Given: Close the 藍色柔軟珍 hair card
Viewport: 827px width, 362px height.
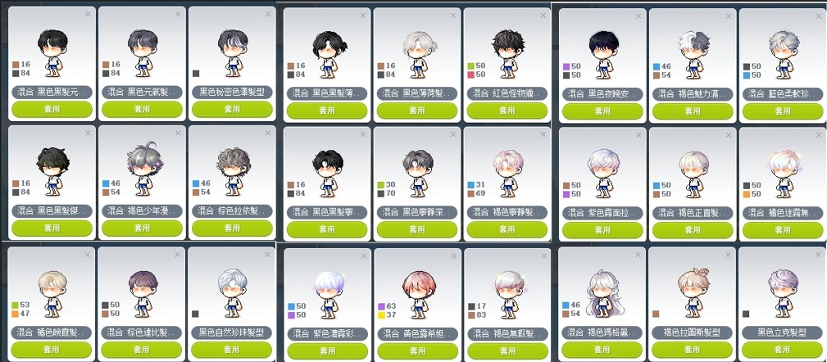Looking at the screenshot, I should (819, 16).
